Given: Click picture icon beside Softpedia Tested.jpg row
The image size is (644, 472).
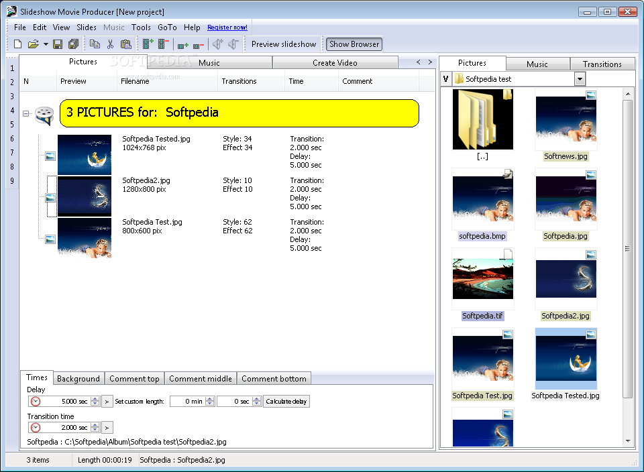Looking at the screenshot, I should tap(50, 156).
